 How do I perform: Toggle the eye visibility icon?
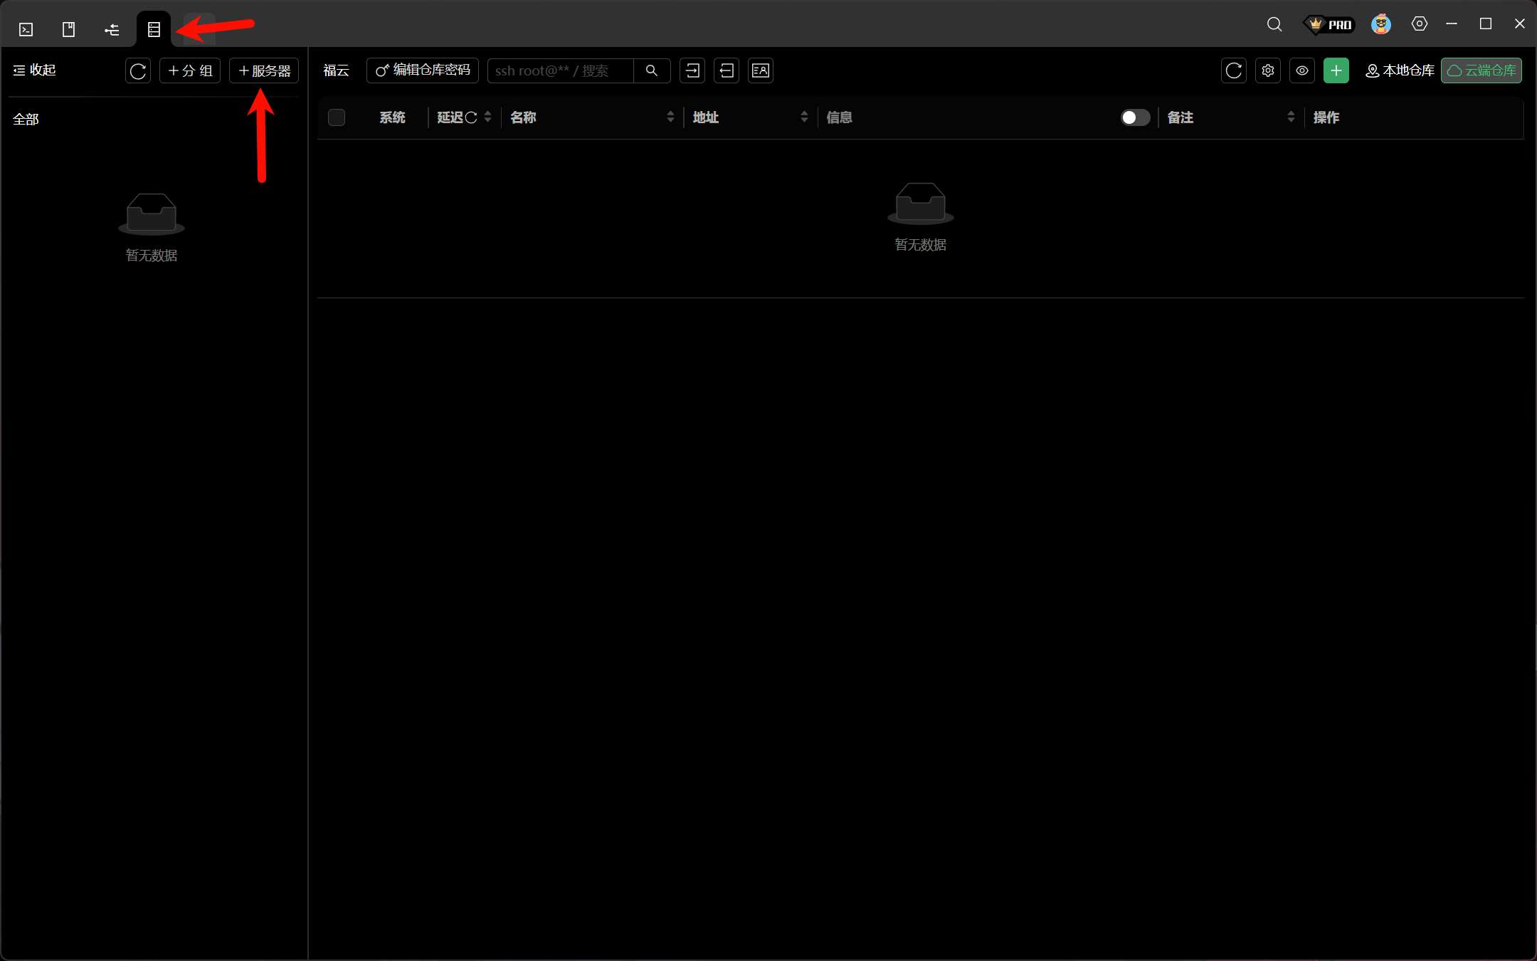[1302, 70]
